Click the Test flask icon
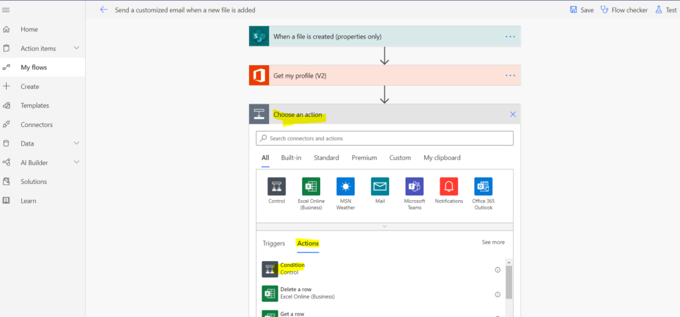680x317 pixels. [659, 9]
